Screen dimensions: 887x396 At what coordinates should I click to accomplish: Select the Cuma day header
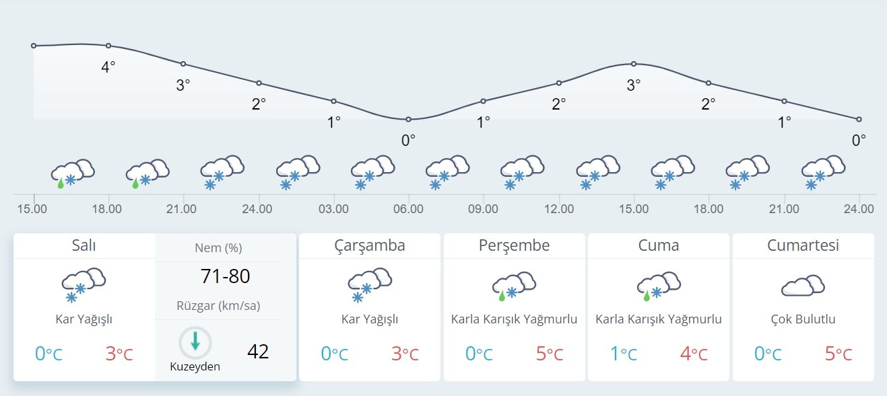tap(659, 245)
